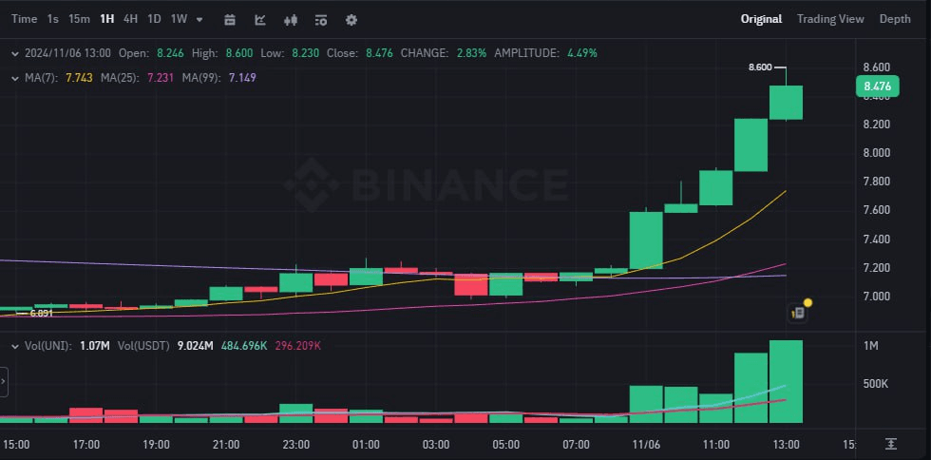Viewport: 931px width, 460px height.
Task: Switch to the Trading View tab
Action: coord(829,19)
